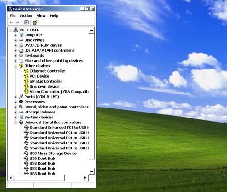Click the Properties toolbar icon

point(26,22)
